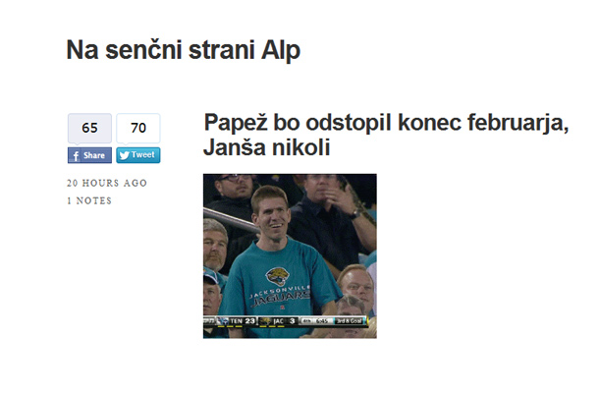The width and height of the screenshot is (599, 393).
Task: Click the '3rd & Goal' indicator
Action: coord(350,321)
